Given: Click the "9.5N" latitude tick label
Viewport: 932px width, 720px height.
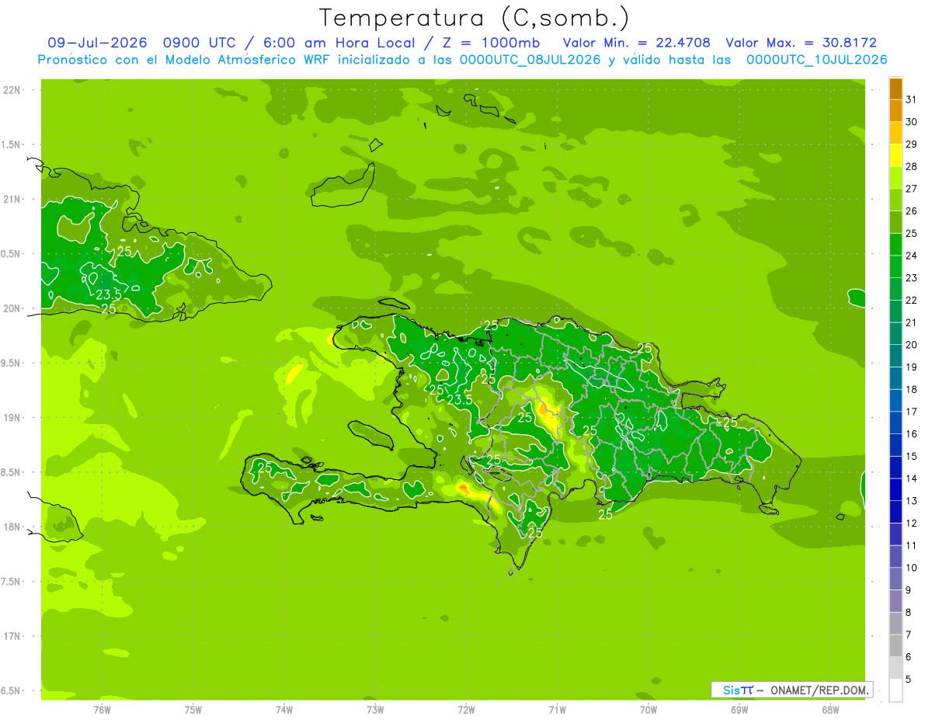Looking at the screenshot, I should pos(12,363).
